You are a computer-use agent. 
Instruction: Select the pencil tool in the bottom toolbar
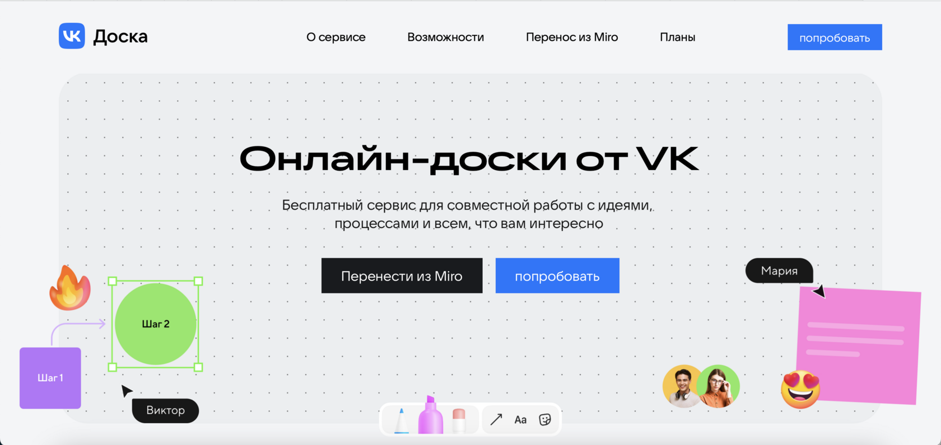(402, 420)
